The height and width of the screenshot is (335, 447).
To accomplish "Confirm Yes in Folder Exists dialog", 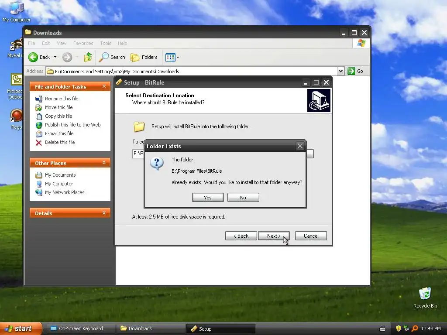I will click(208, 198).
